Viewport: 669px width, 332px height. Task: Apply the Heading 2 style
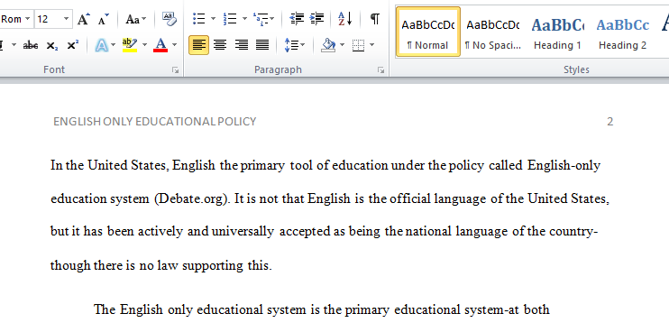(622, 32)
